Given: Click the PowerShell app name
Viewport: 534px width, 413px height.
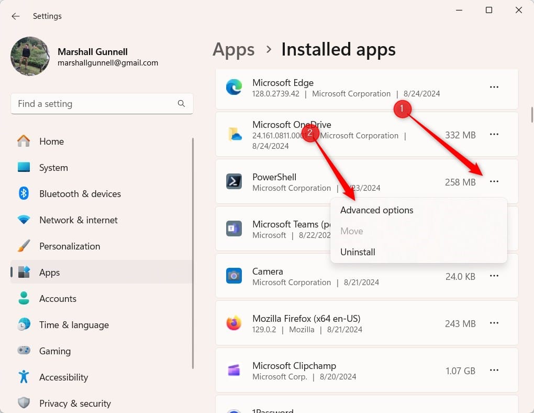Looking at the screenshot, I should pyautogui.click(x=274, y=177).
